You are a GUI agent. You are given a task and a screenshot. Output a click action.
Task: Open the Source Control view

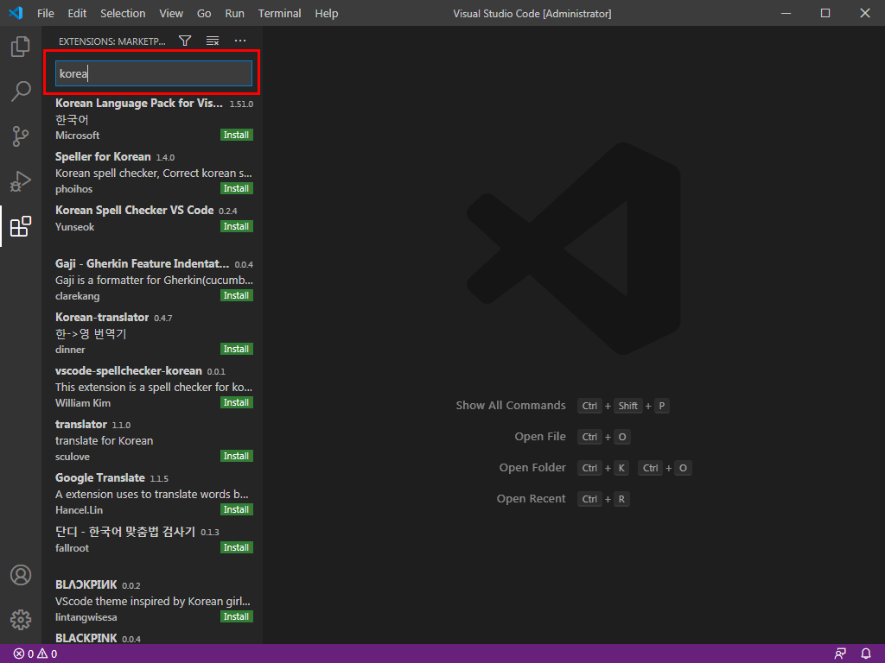(21, 136)
